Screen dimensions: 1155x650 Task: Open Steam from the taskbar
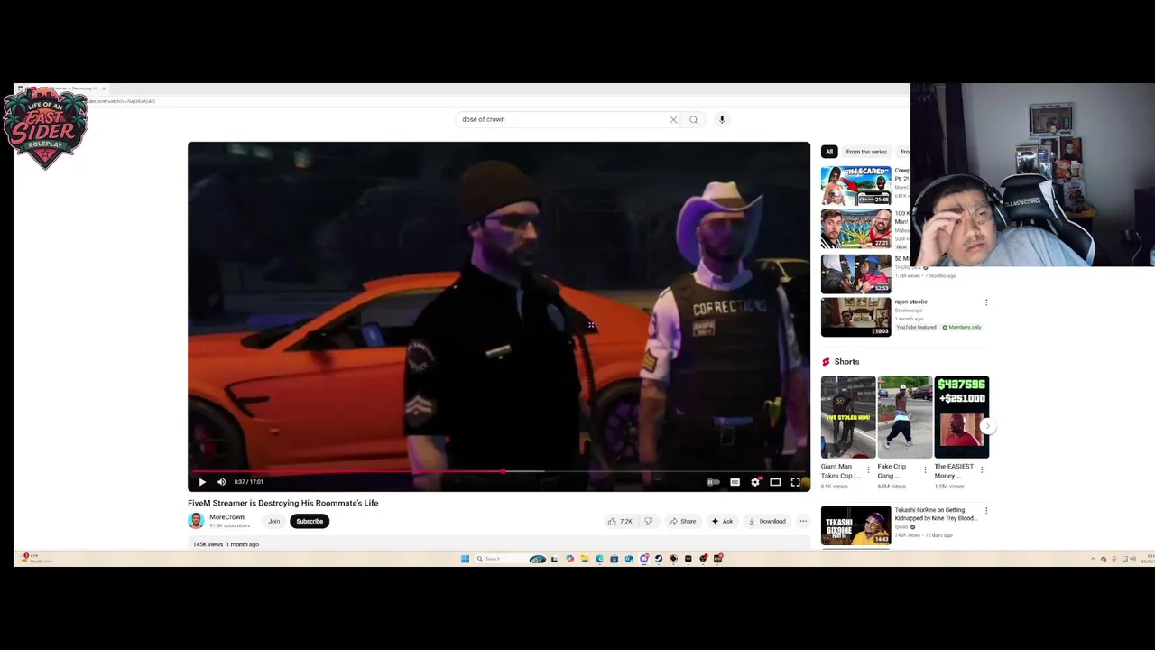[659, 559]
